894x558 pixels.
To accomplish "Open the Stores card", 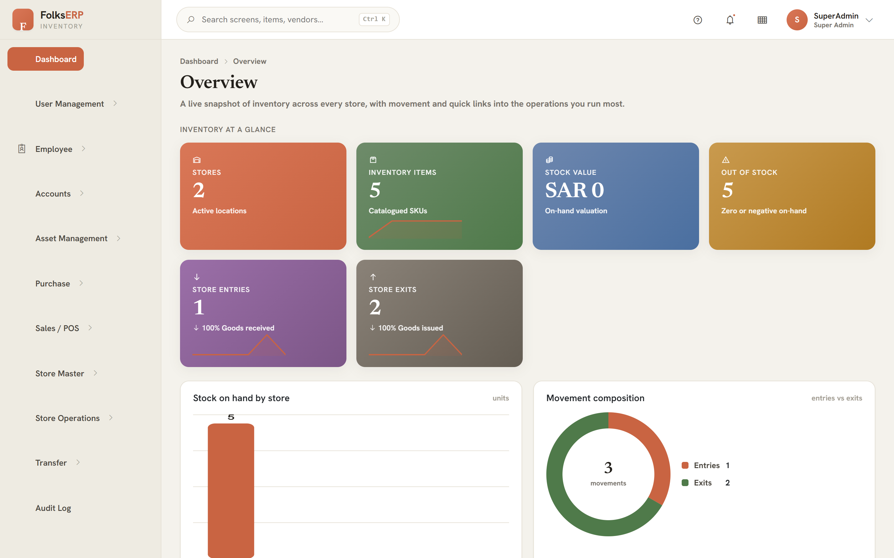I will (x=263, y=196).
